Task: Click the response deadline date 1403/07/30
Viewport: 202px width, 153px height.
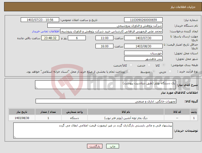Action: (143, 38)
